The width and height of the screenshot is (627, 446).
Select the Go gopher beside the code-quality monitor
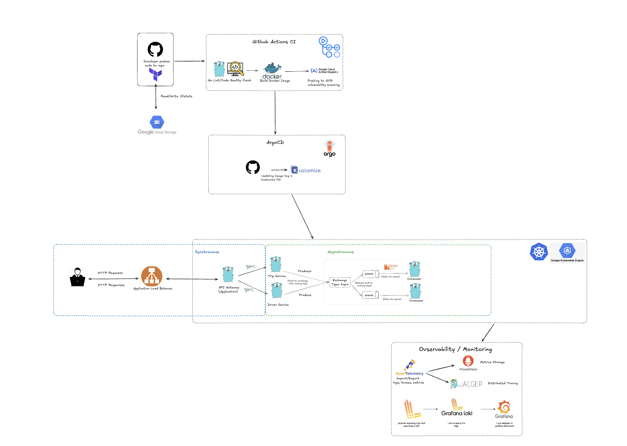219,69
